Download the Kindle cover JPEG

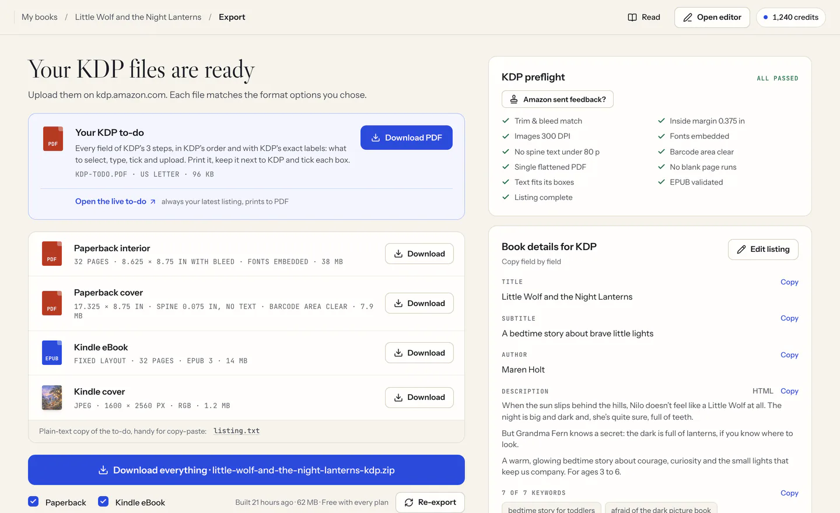(419, 398)
